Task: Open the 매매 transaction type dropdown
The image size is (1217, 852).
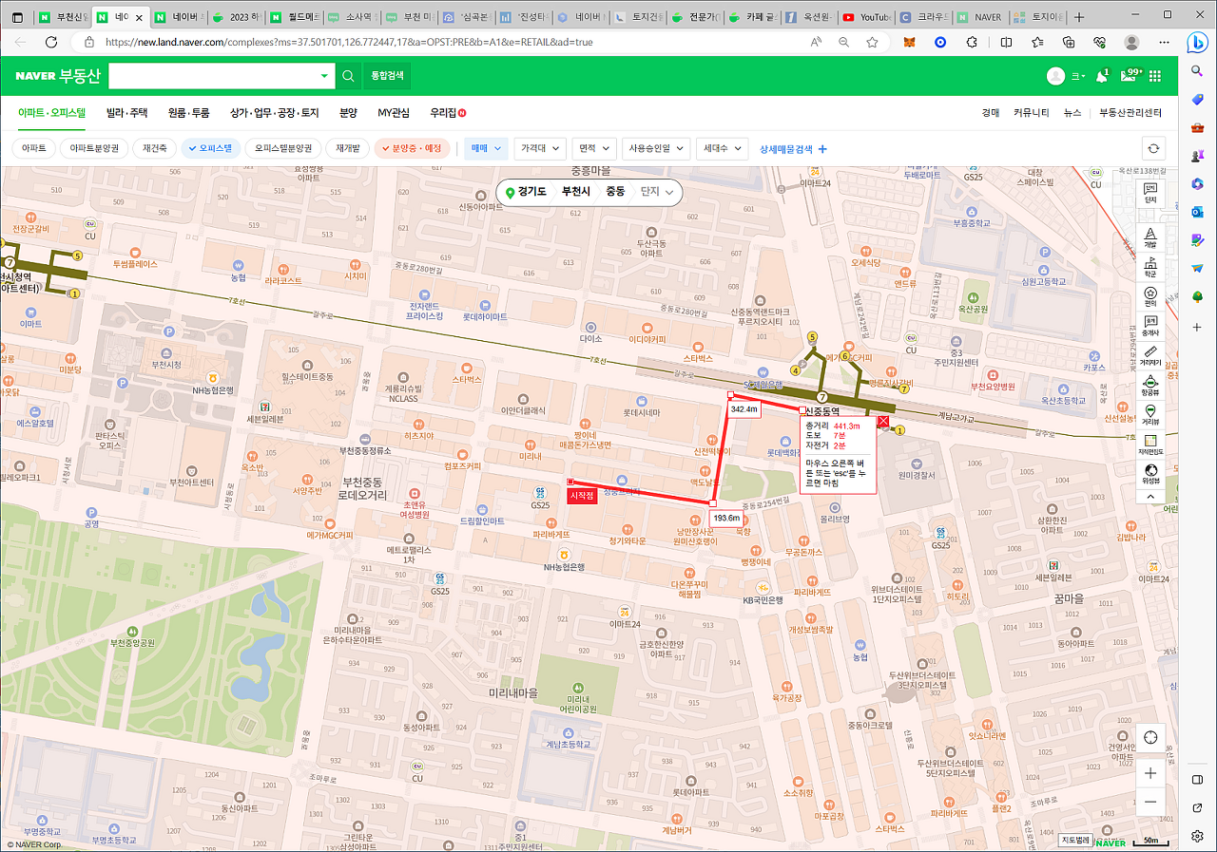Action: click(x=486, y=148)
